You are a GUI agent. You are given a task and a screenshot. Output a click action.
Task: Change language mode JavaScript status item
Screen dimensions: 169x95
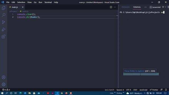[x=143, y=90]
